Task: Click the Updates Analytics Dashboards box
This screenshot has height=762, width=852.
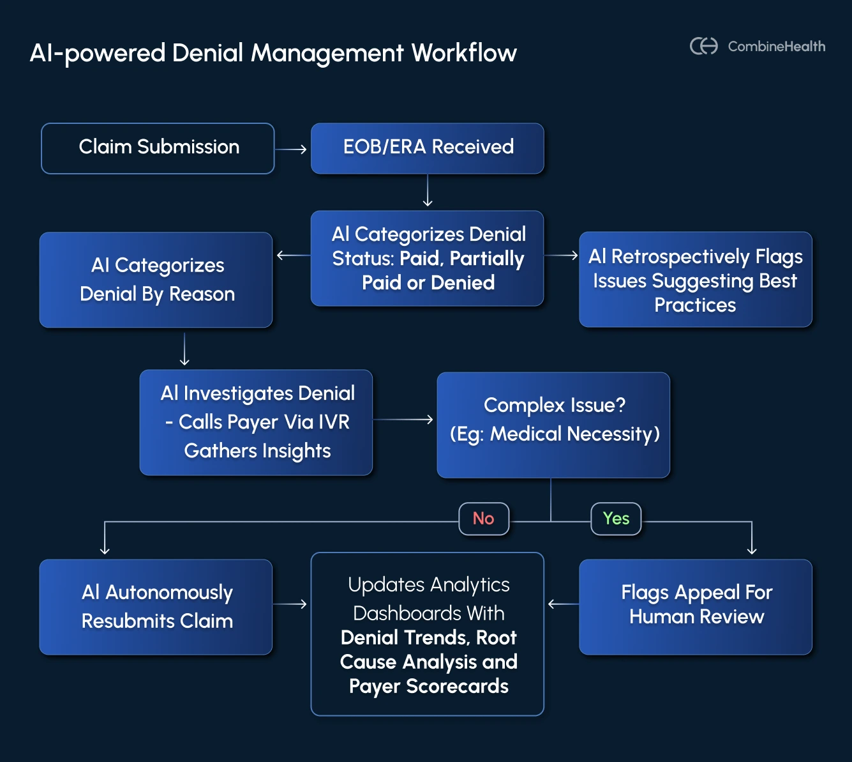Action: (x=428, y=634)
